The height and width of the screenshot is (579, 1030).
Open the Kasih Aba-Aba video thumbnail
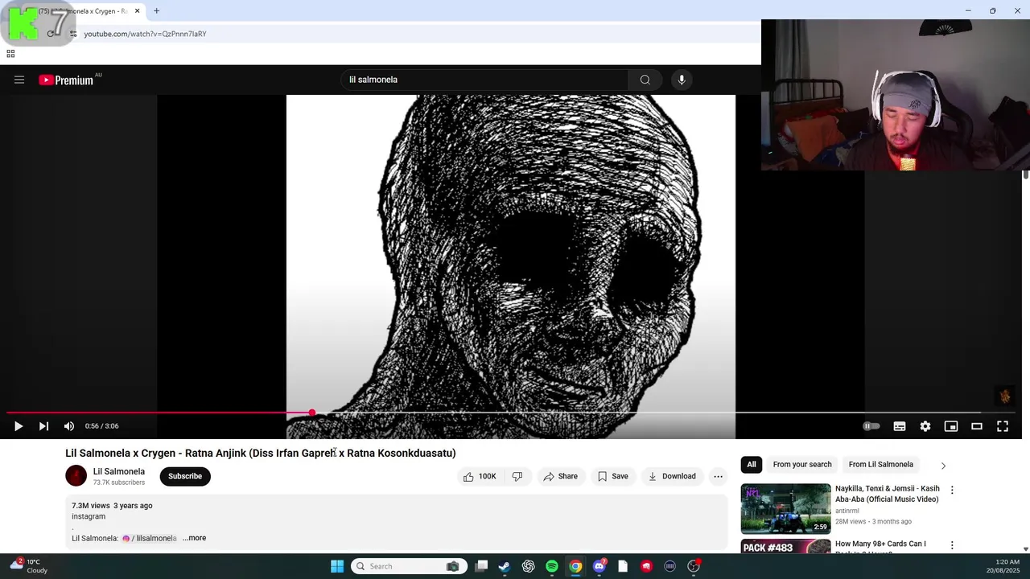(785, 508)
